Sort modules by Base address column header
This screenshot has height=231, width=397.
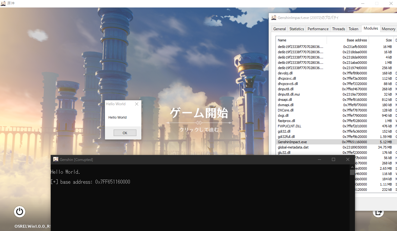[348, 40]
